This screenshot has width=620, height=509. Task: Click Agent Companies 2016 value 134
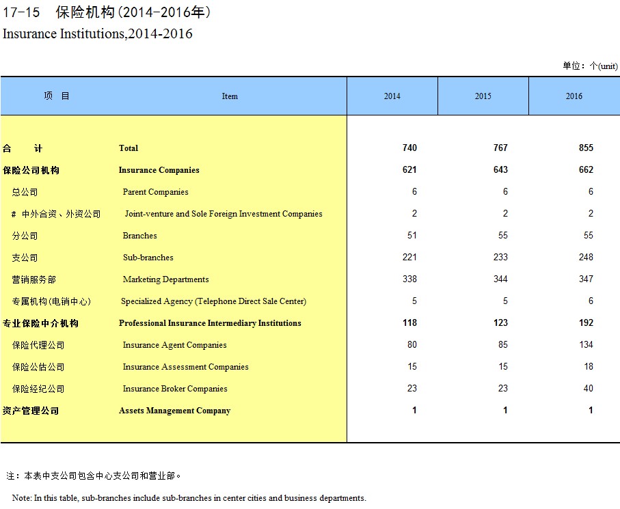pyautogui.click(x=586, y=344)
